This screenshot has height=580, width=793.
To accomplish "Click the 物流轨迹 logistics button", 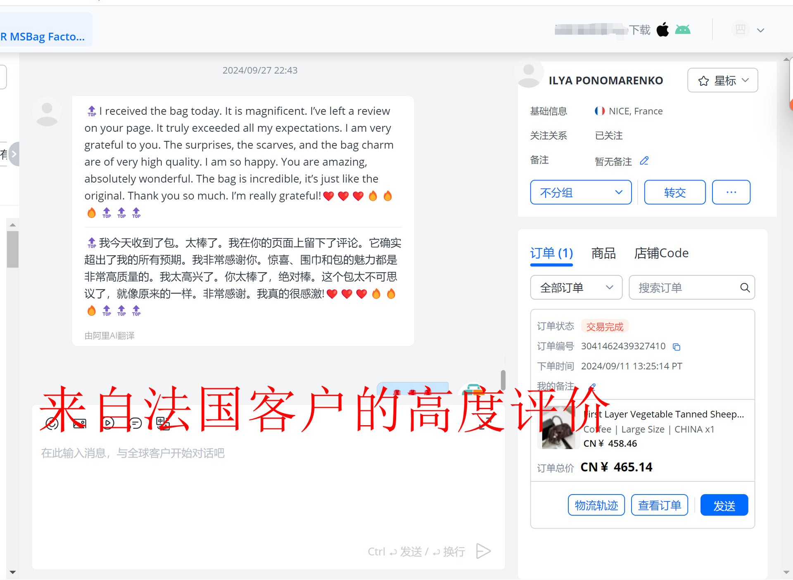I will [596, 505].
